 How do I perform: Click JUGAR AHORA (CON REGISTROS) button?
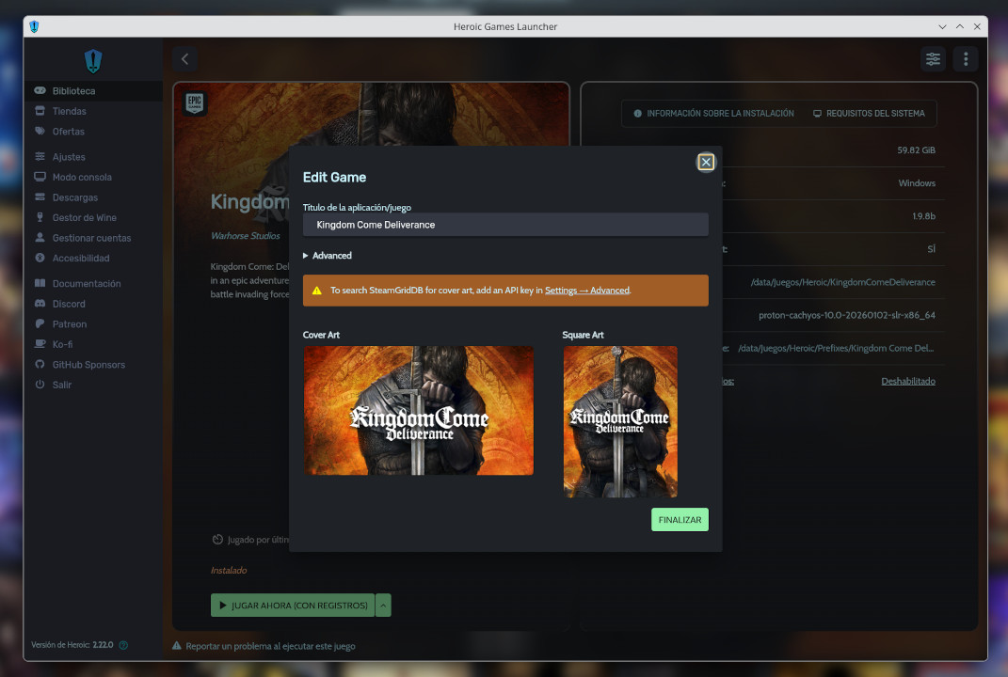click(293, 605)
